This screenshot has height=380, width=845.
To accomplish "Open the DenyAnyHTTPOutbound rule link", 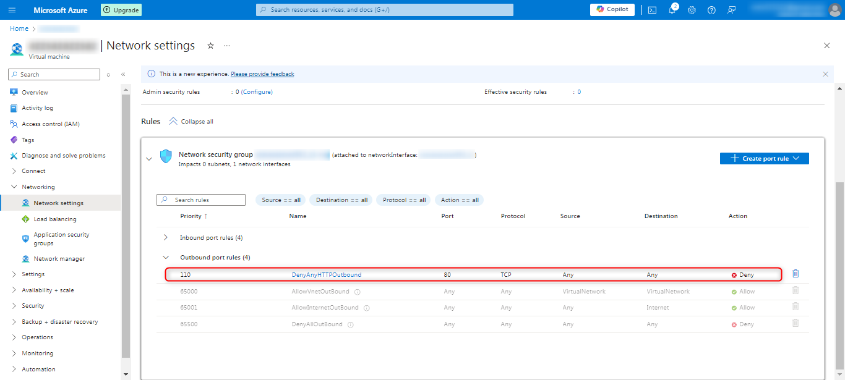I will click(326, 274).
